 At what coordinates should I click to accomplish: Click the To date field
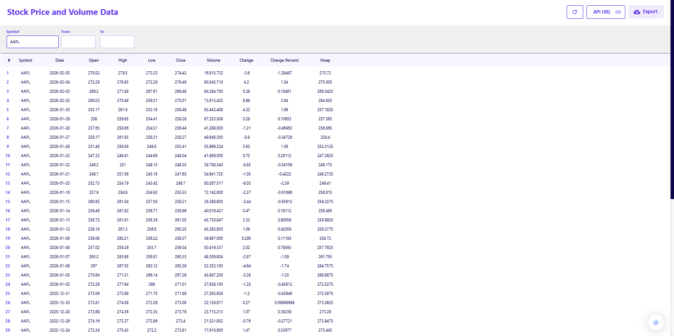[117, 42]
